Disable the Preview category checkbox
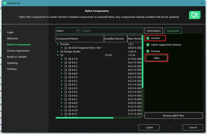The width and height of the screenshot is (207, 134). pos(148,51)
